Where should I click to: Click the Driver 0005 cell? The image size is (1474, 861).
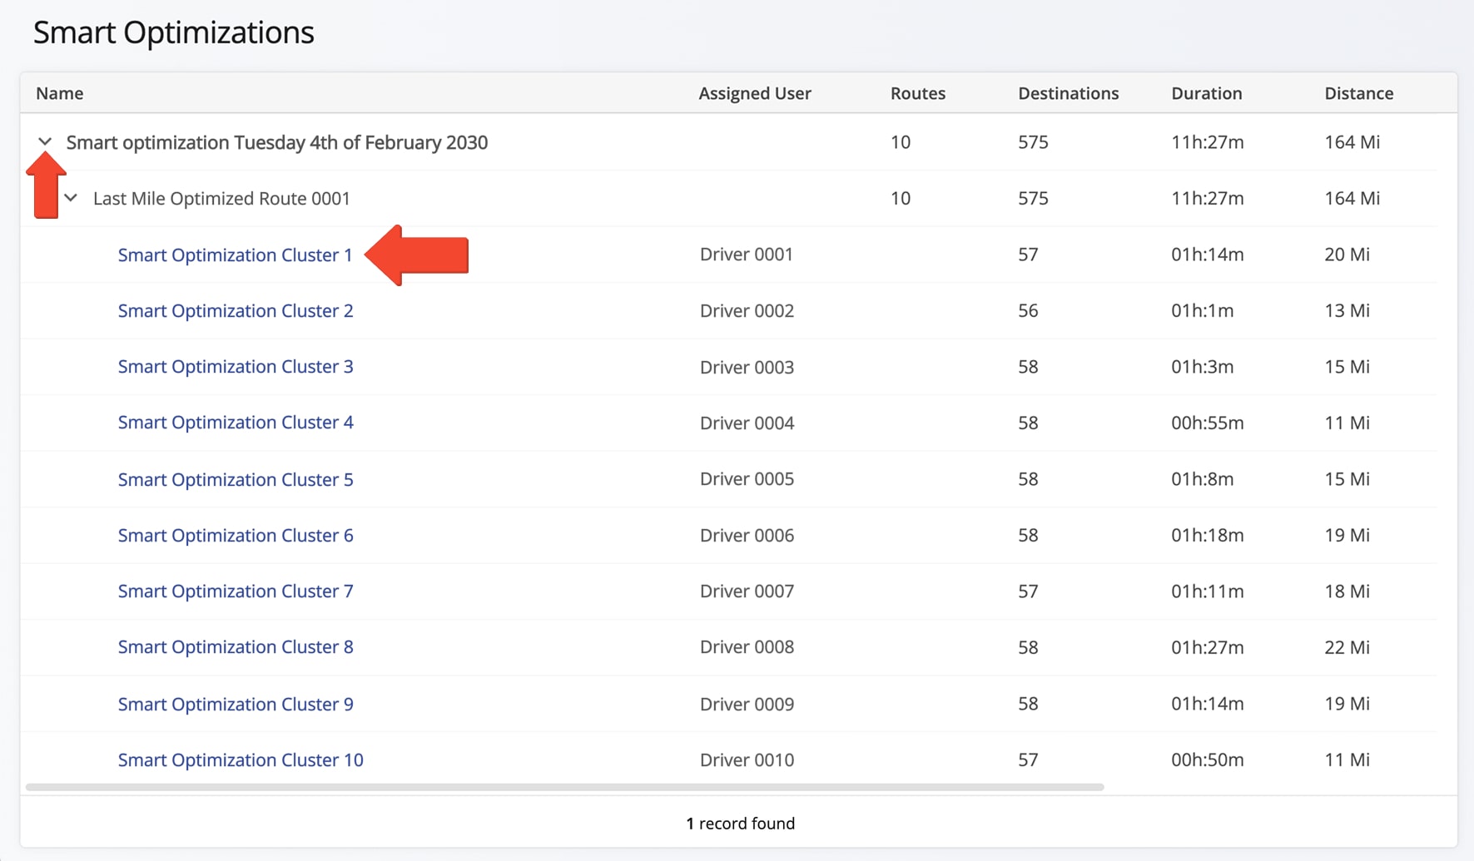coord(747,479)
